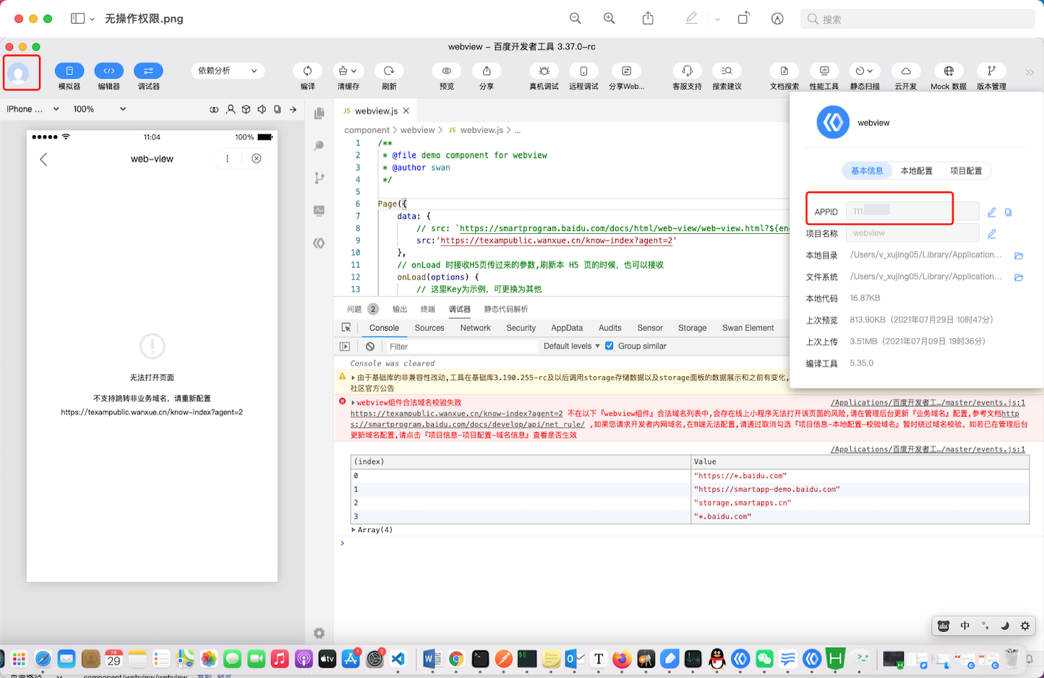Click the 编译 compile icon

coord(307,71)
